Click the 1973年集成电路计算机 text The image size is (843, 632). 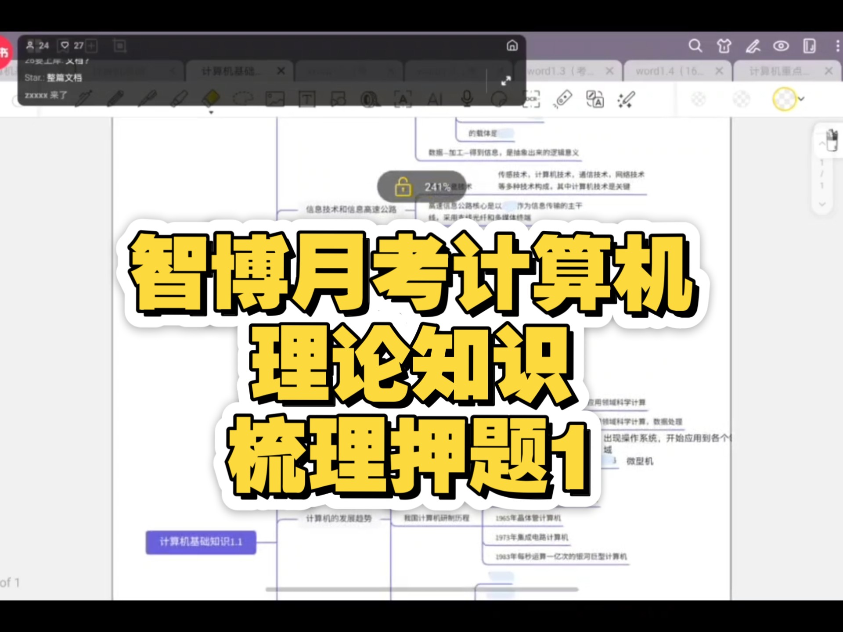(531, 537)
